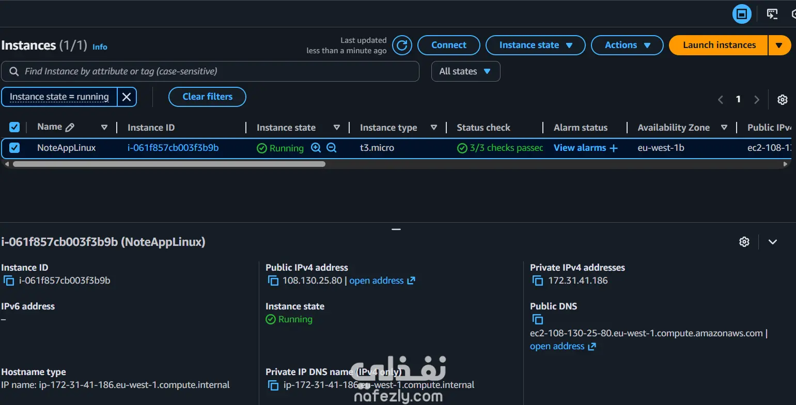Edit Name column pencil icon
This screenshot has width=796, height=405.
[x=70, y=127]
